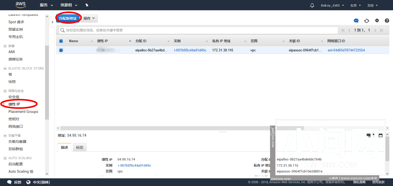The height and width of the screenshot is (186, 393).
Task: Open 密钥对 key pairs in sidebar
Action: 14,119
